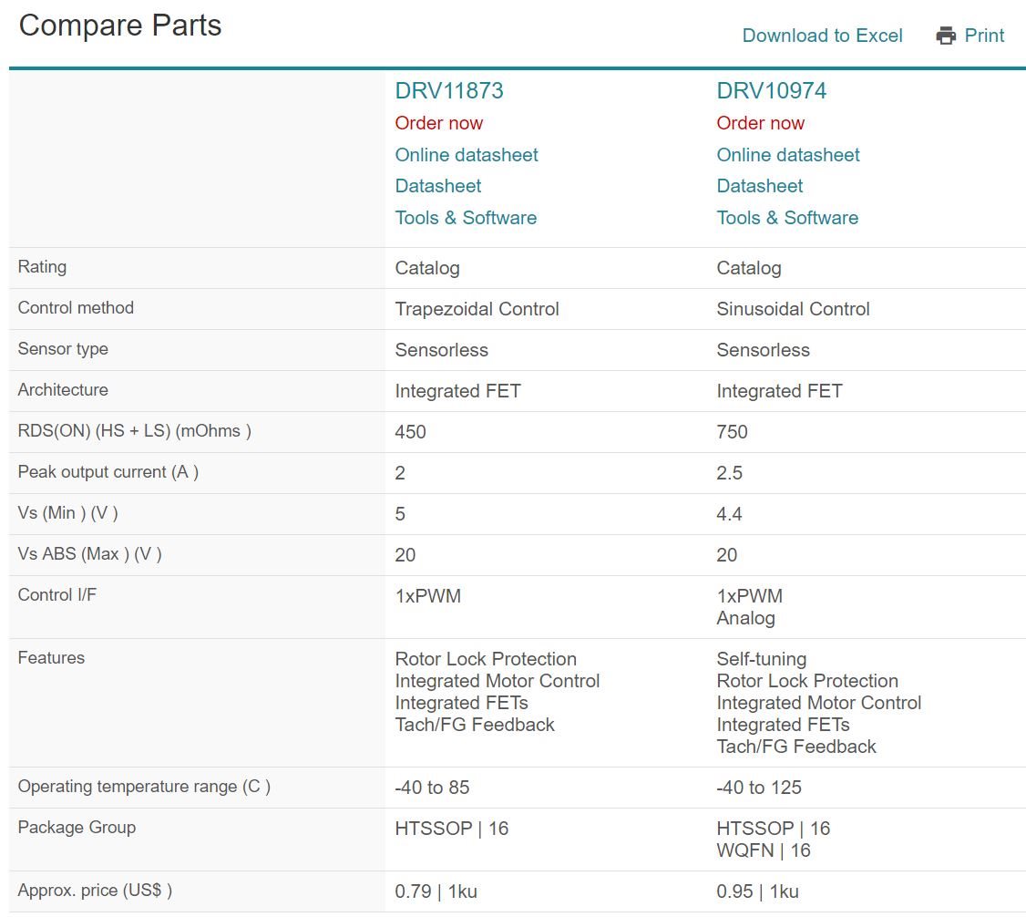The width and height of the screenshot is (1026, 917).
Task: Click the 0.95 | 1ku price
Action: click(757, 891)
